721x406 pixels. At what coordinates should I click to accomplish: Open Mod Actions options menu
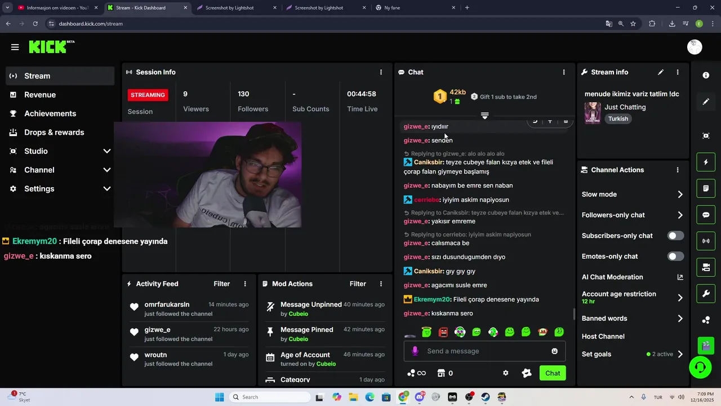point(381,284)
